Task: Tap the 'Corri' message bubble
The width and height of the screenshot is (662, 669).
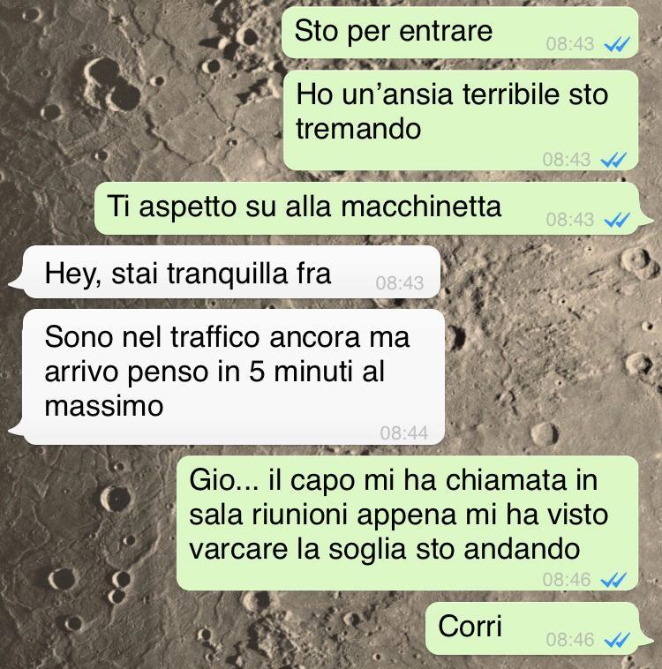Action: click(538, 628)
